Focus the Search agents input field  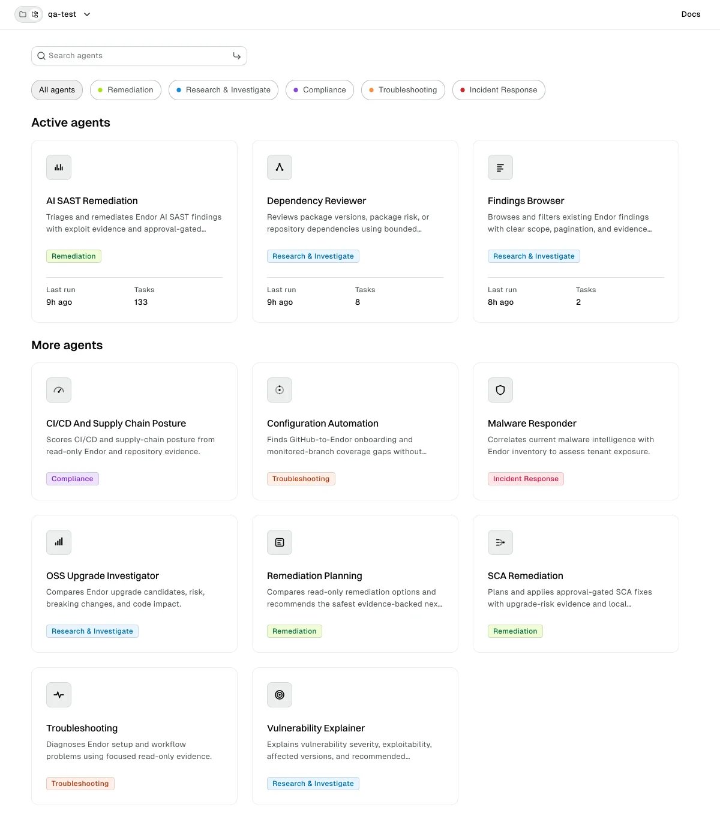(139, 56)
